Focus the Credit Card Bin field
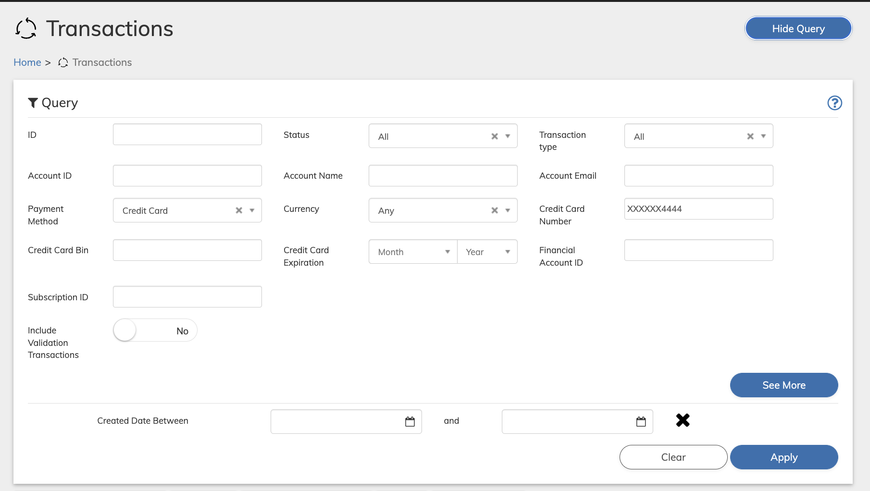The height and width of the screenshot is (491, 870). (187, 250)
